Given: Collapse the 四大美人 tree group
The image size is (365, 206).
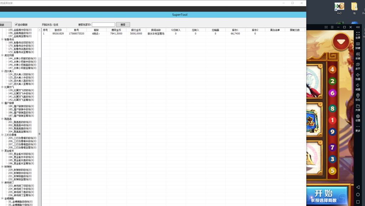Looking at the screenshot, I should coord(2,71).
